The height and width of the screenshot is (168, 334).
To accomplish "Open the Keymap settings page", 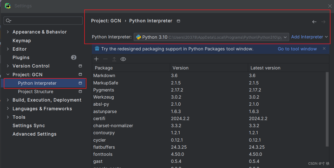I will pyautogui.click(x=22, y=41).
